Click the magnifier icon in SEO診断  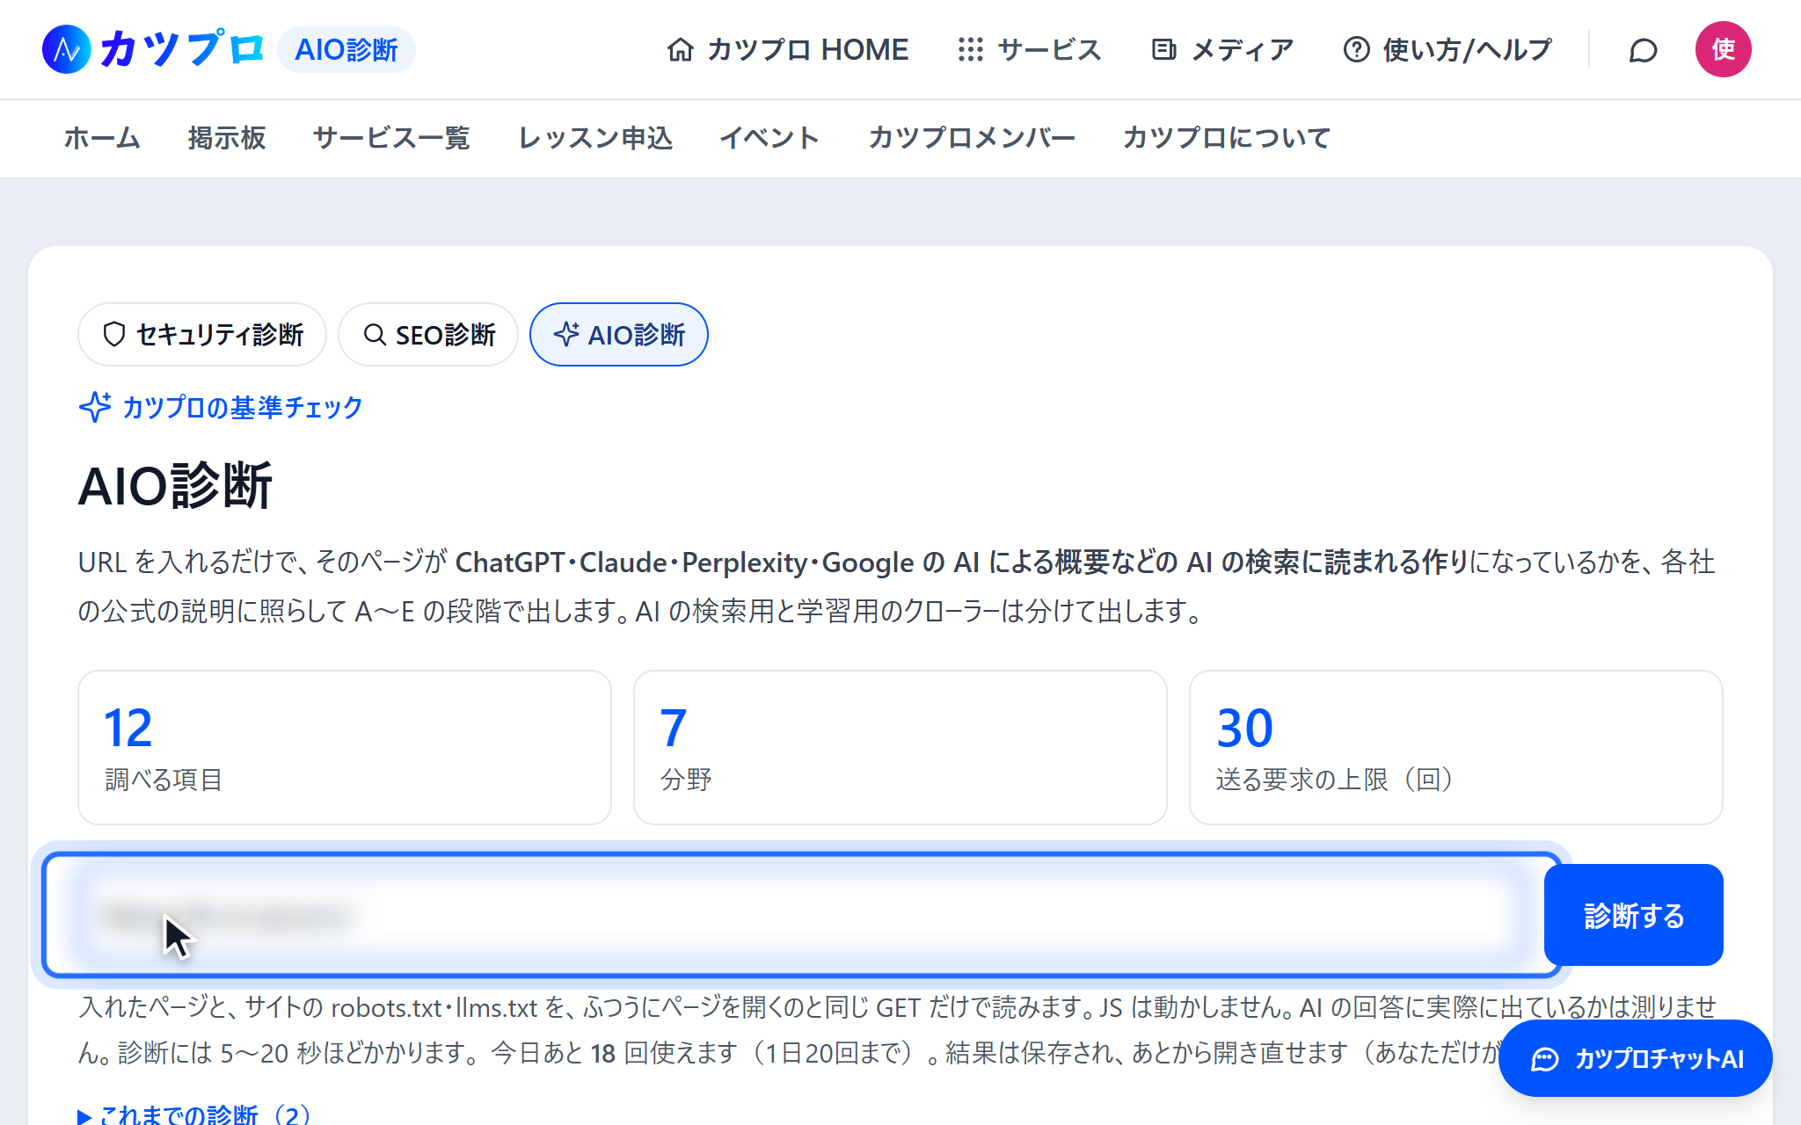[375, 335]
